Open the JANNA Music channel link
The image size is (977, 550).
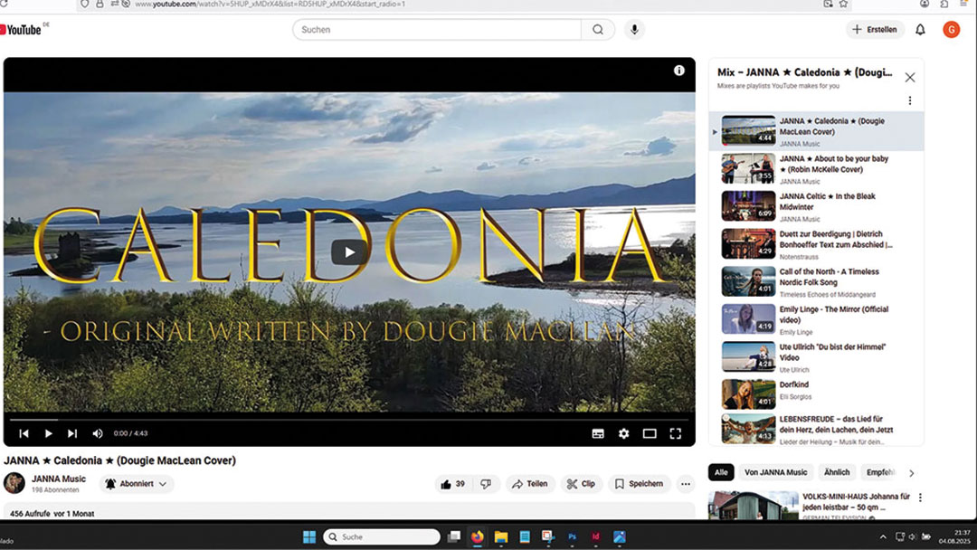(59, 479)
